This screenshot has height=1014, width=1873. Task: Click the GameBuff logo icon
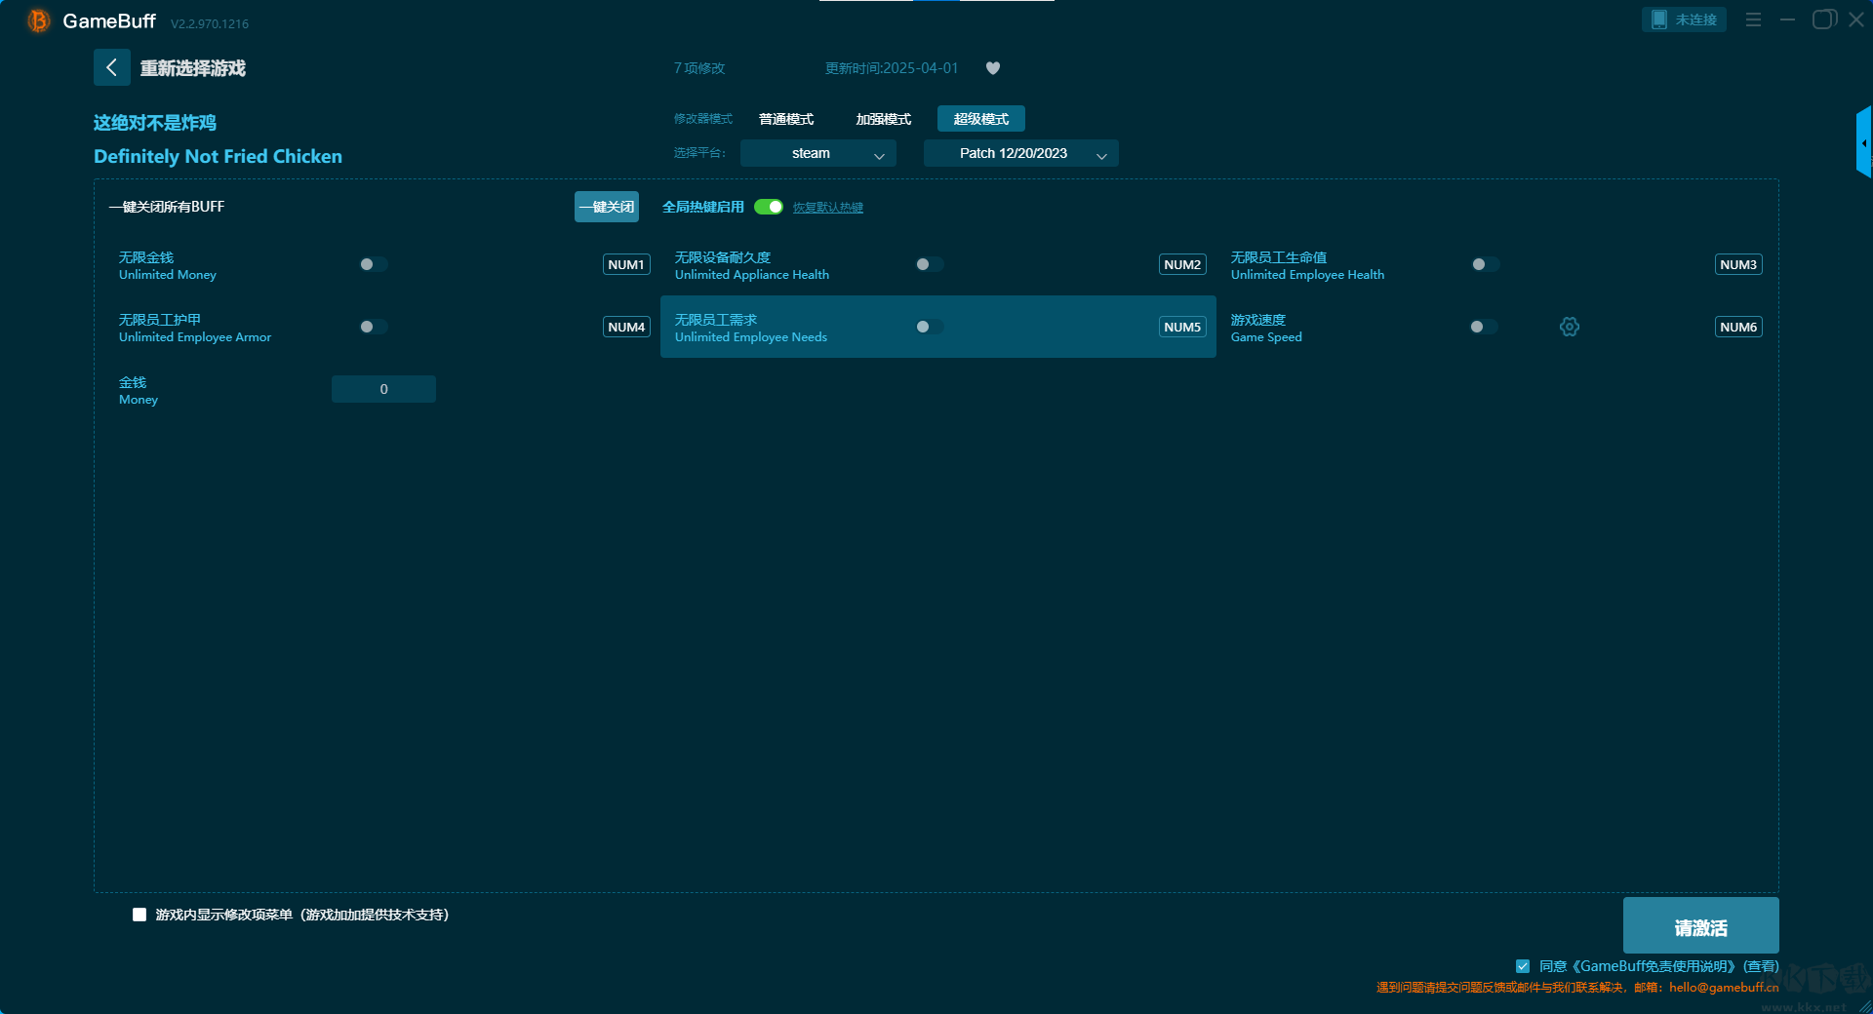(39, 20)
